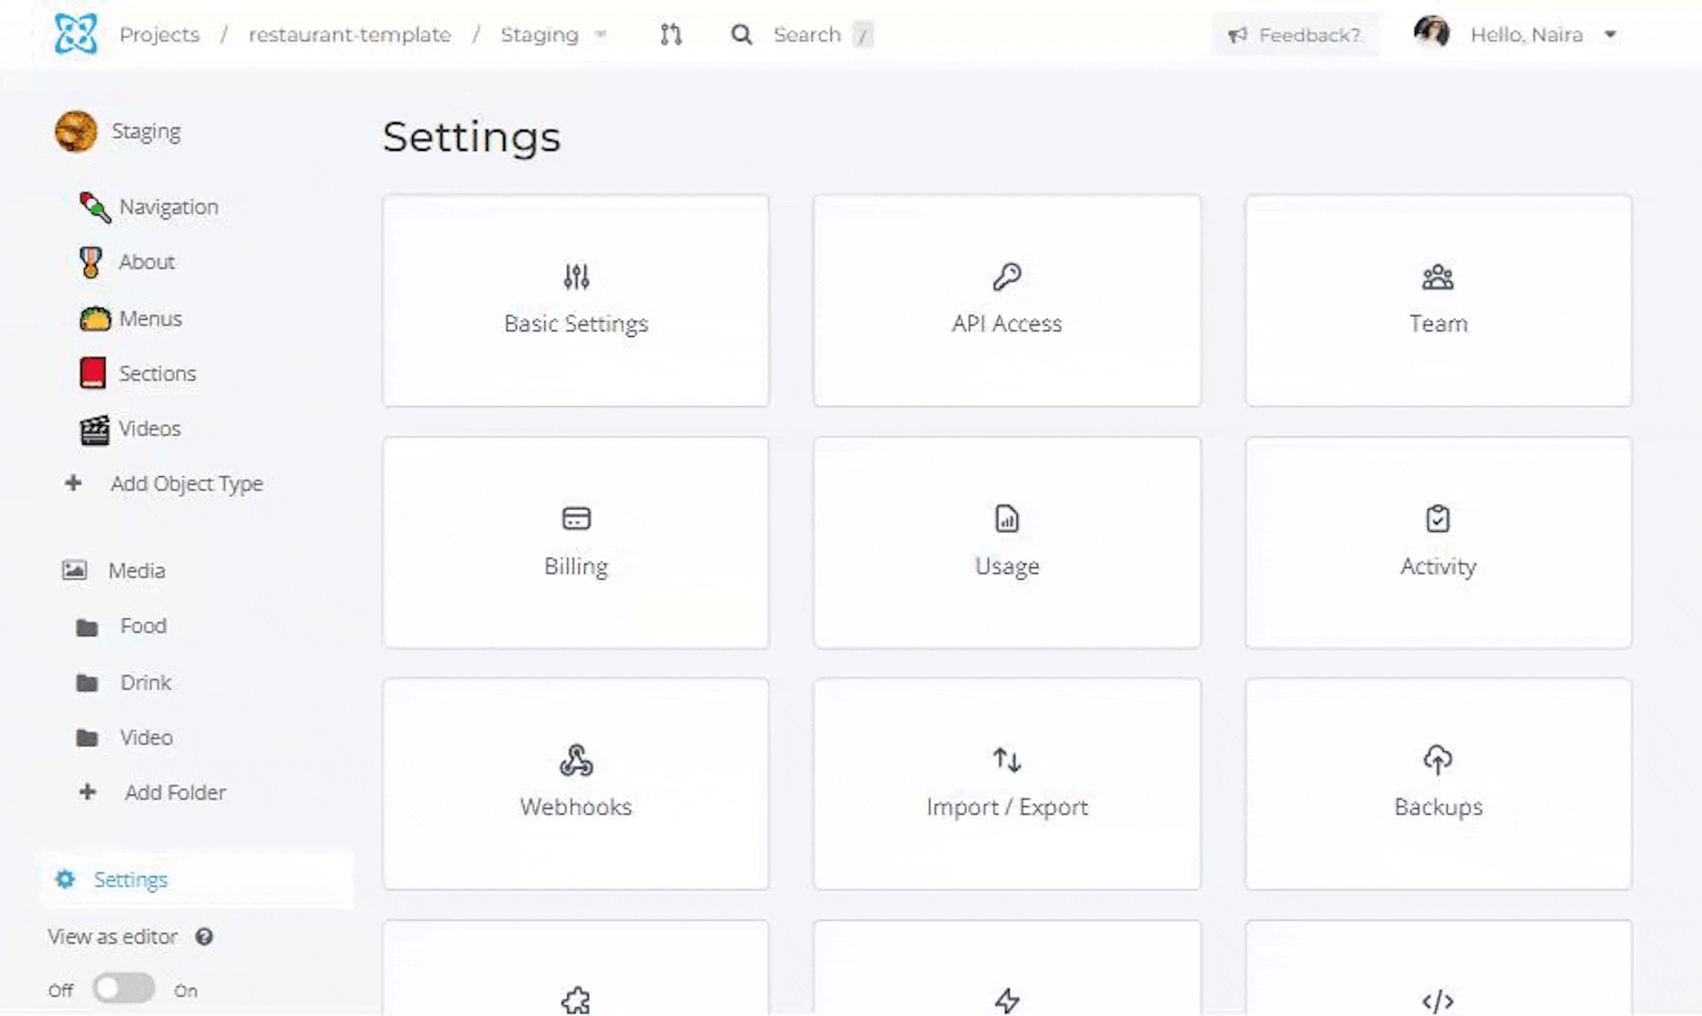The height and width of the screenshot is (1016, 1702).
Task: Open the Drink media folder
Action: coord(146,682)
